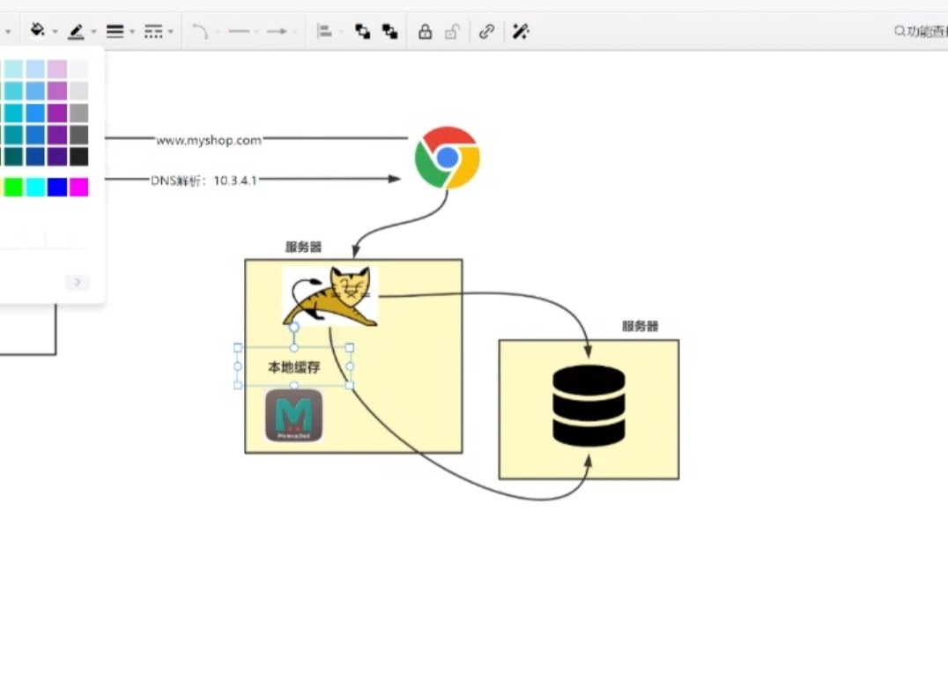Pick the bright green swatch
Viewport: 948px width, 688px height.
coord(13,188)
